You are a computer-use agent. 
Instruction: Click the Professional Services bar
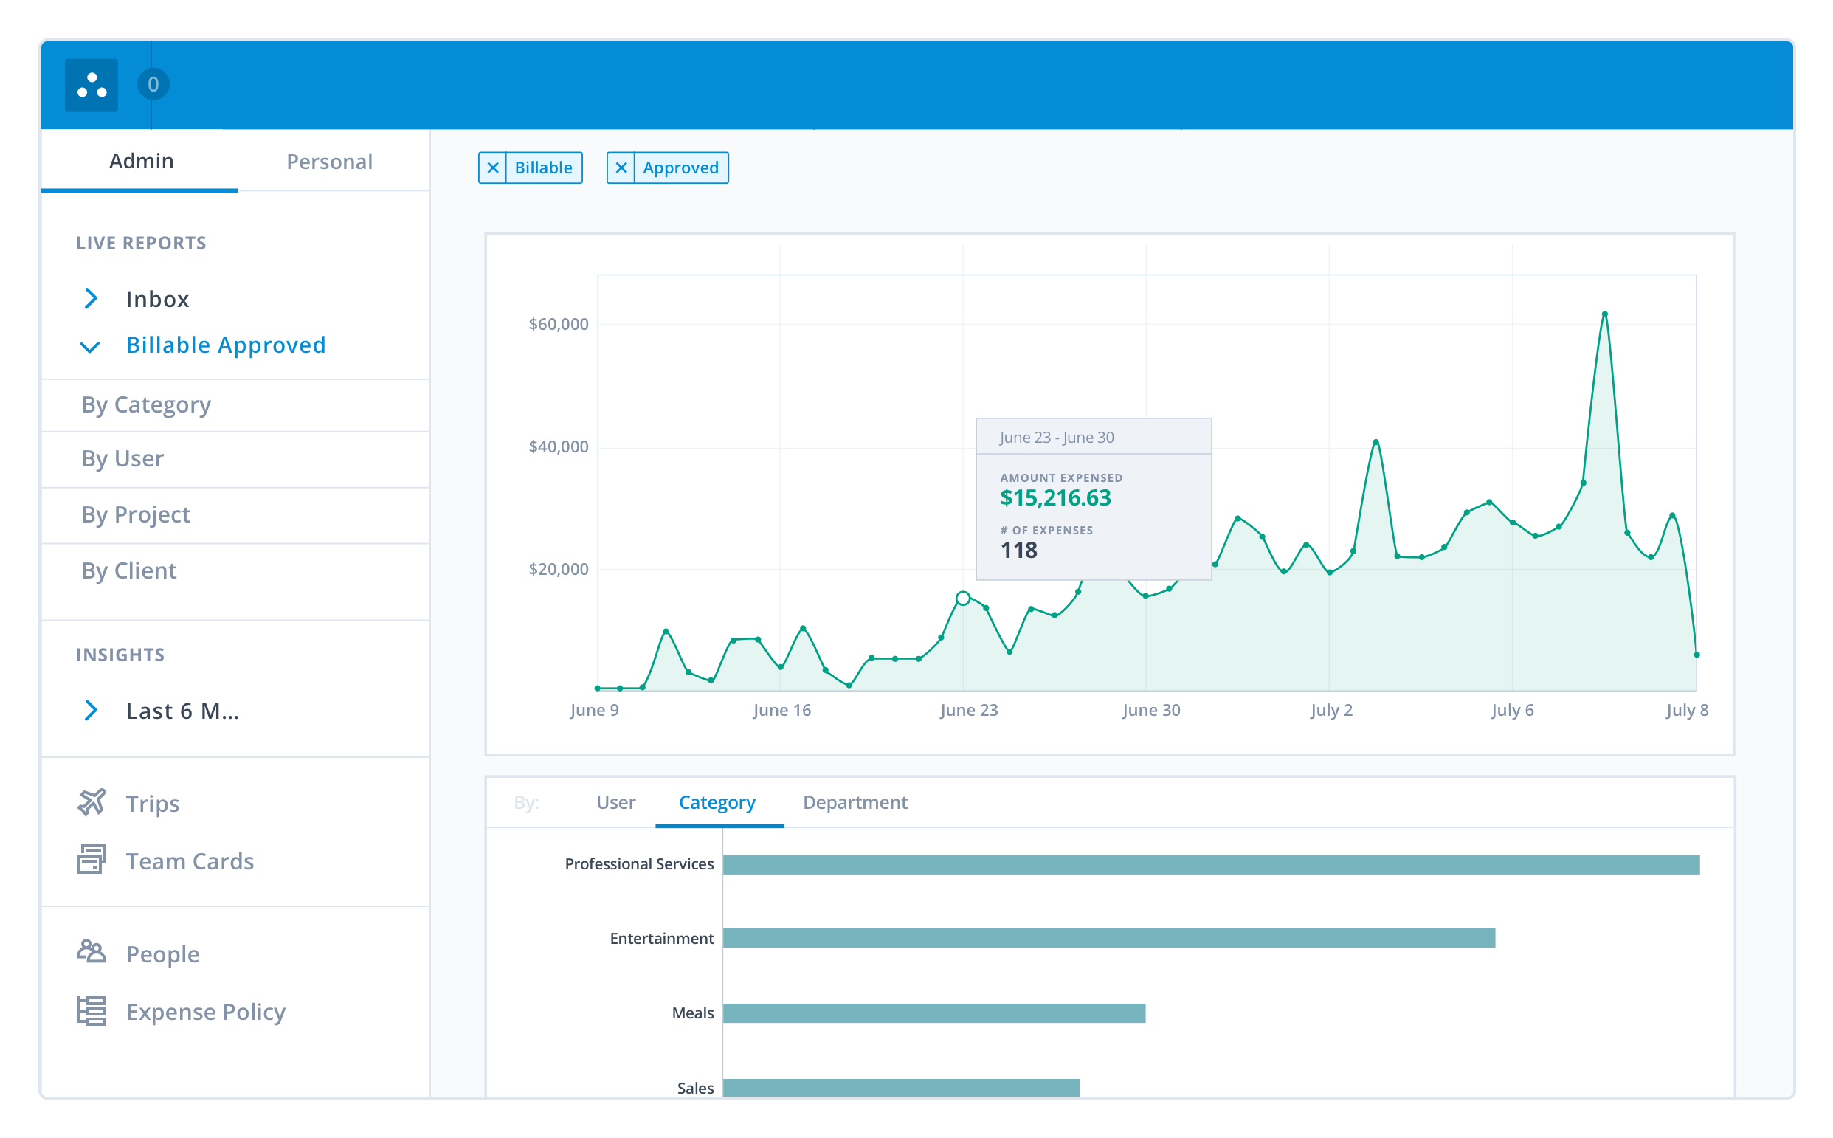pyautogui.click(x=1210, y=865)
